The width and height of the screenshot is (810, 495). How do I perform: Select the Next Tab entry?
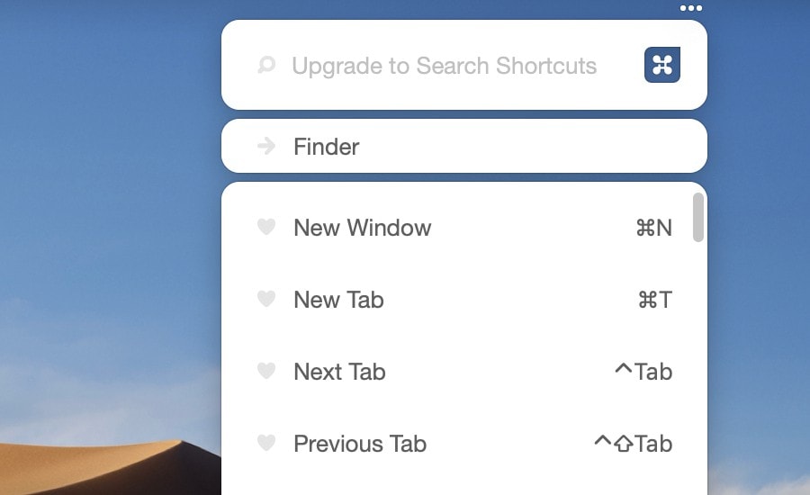click(457, 372)
